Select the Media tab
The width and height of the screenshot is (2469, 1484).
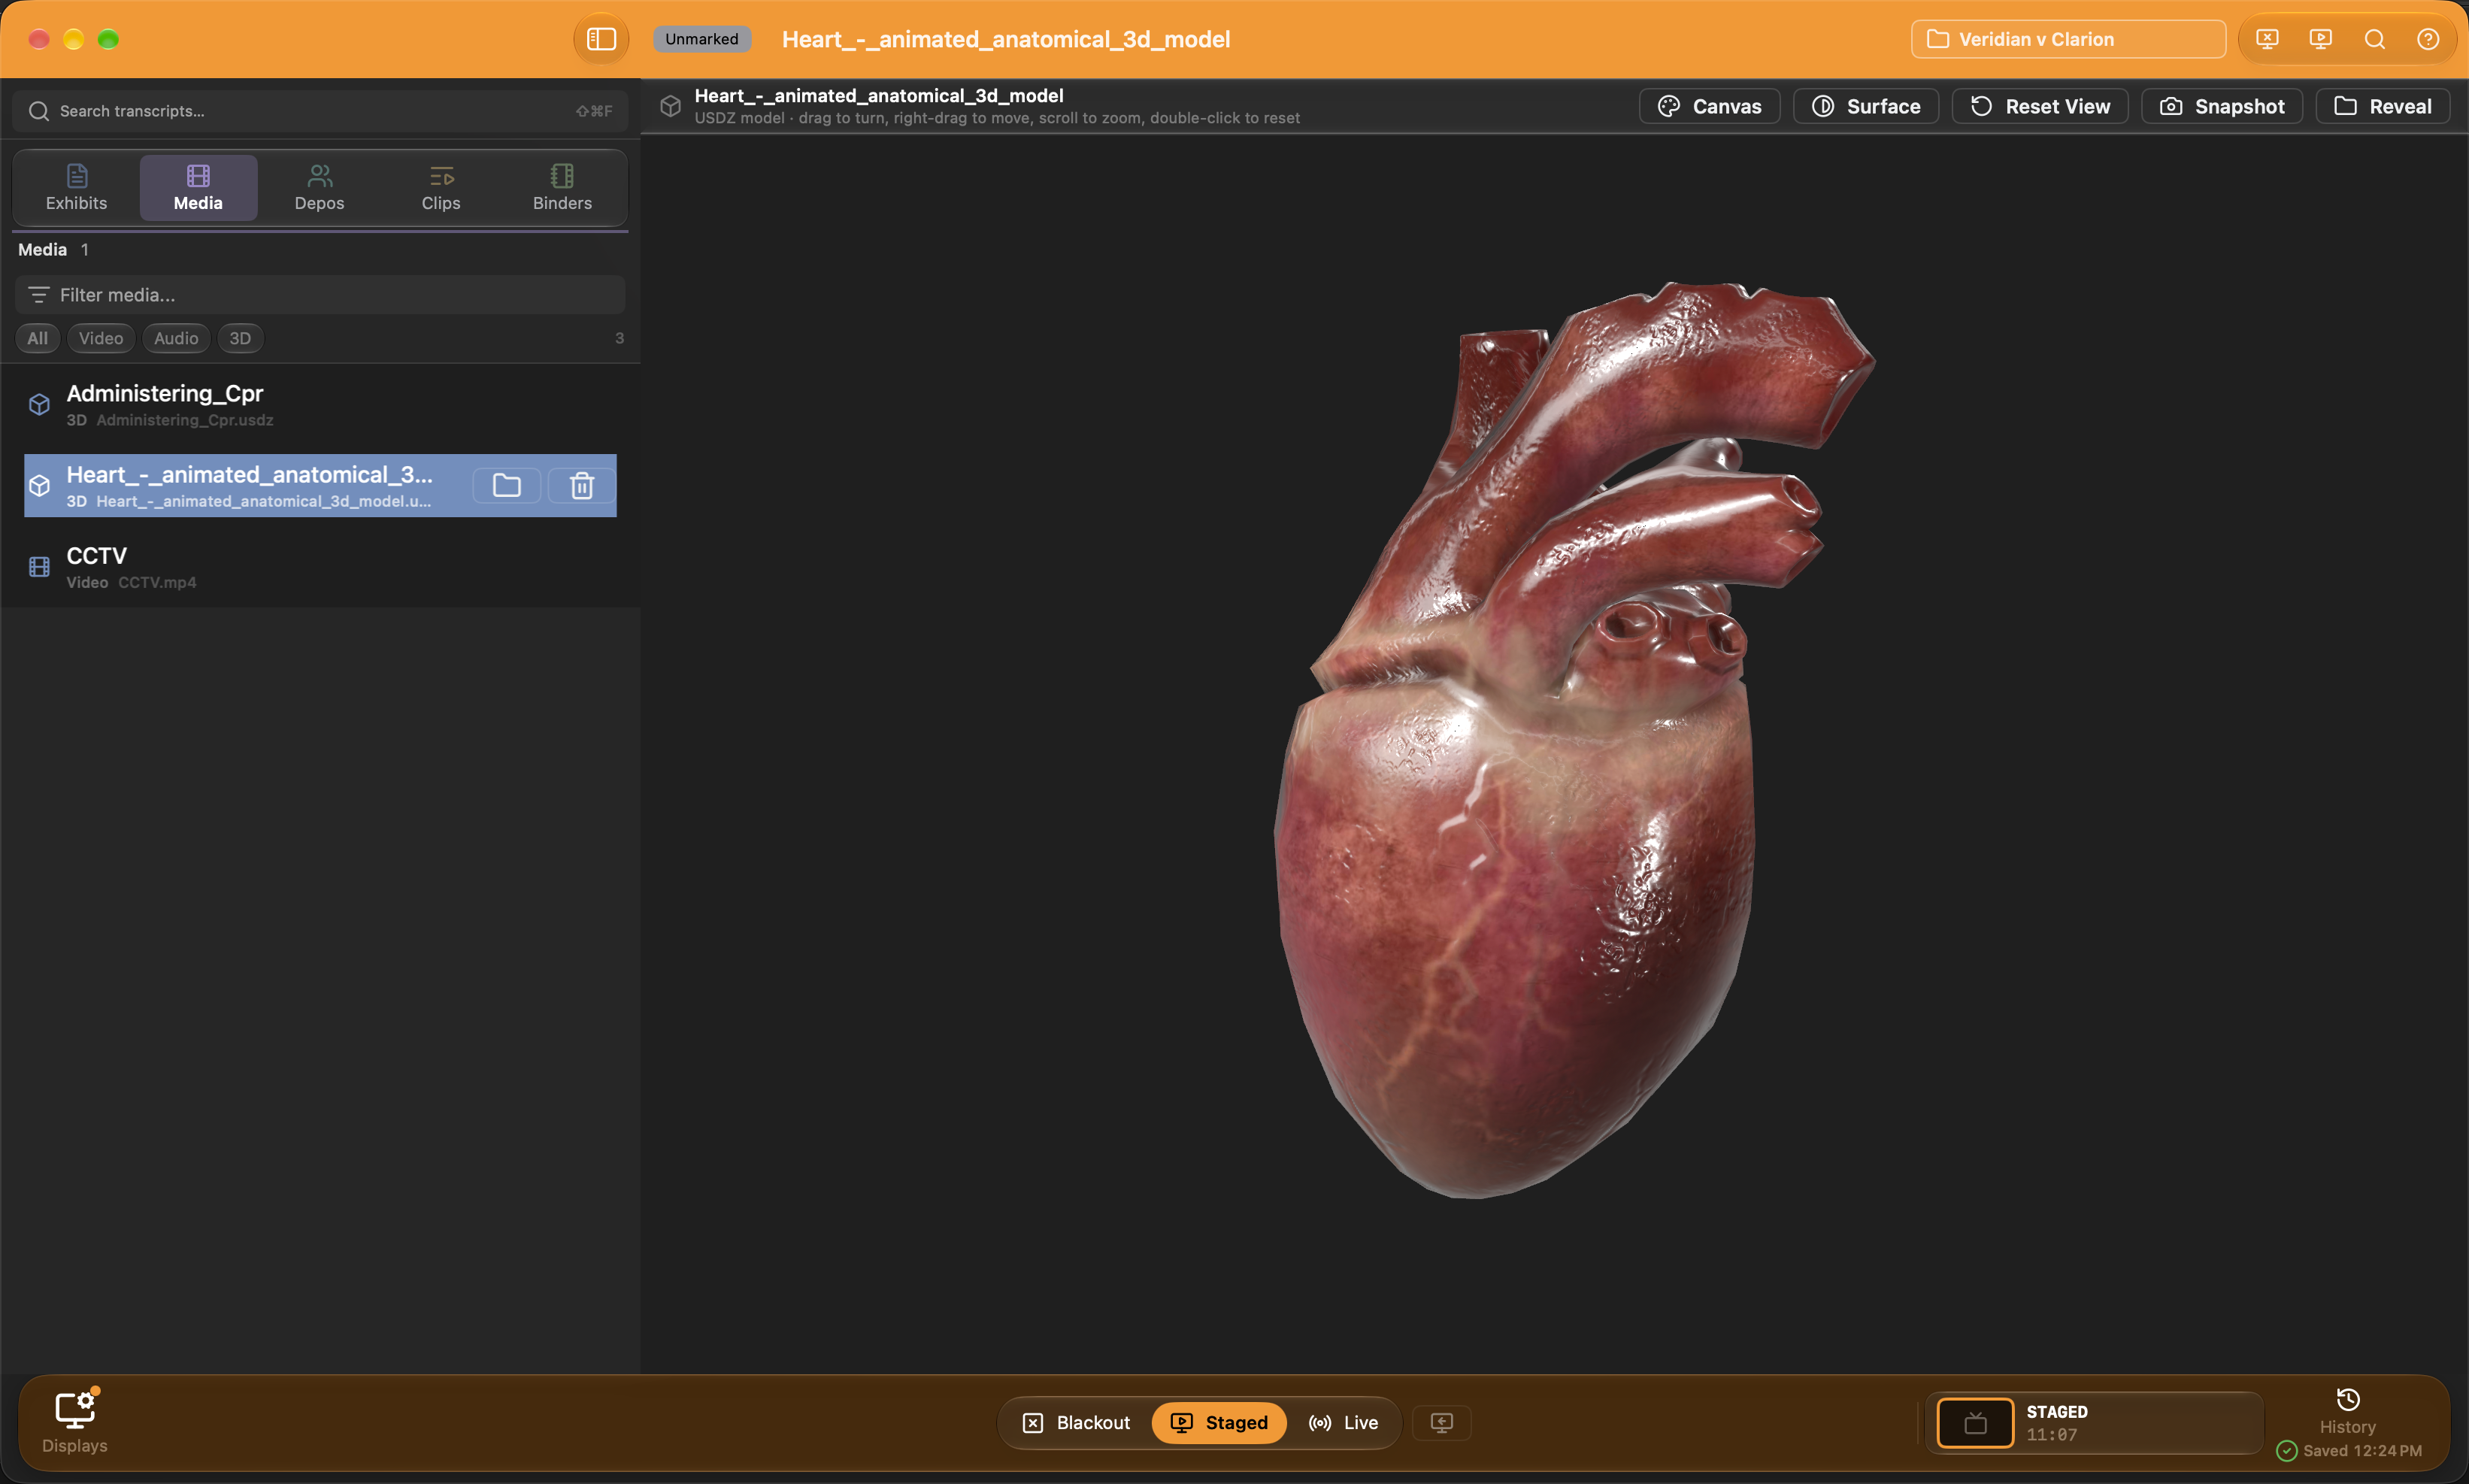[198, 188]
